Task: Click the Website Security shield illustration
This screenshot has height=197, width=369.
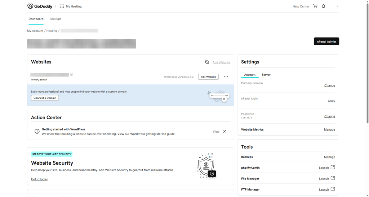Action: (x=206, y=166)
